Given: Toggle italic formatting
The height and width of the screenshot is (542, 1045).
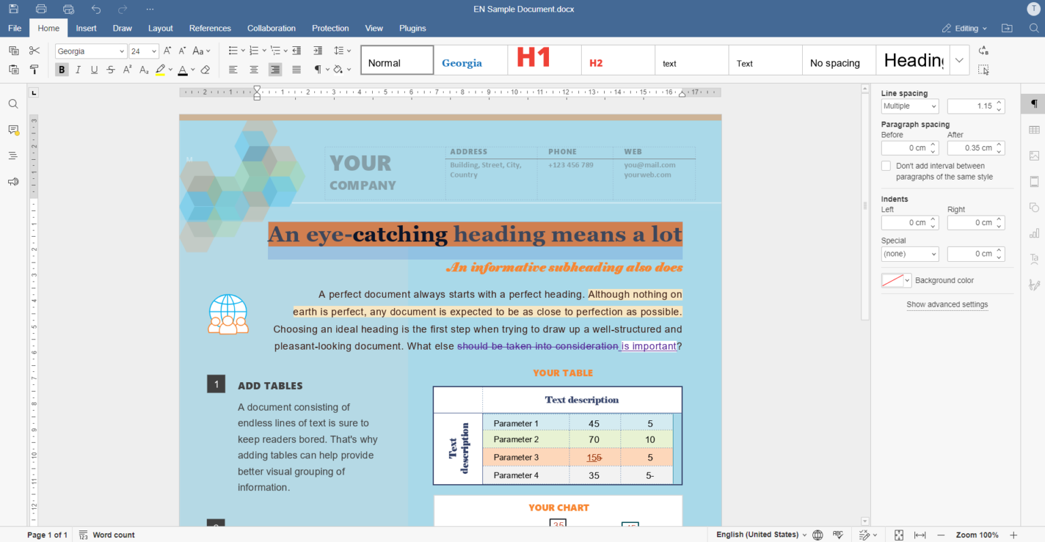Looking at the screenshot, I should coord(78,69).
